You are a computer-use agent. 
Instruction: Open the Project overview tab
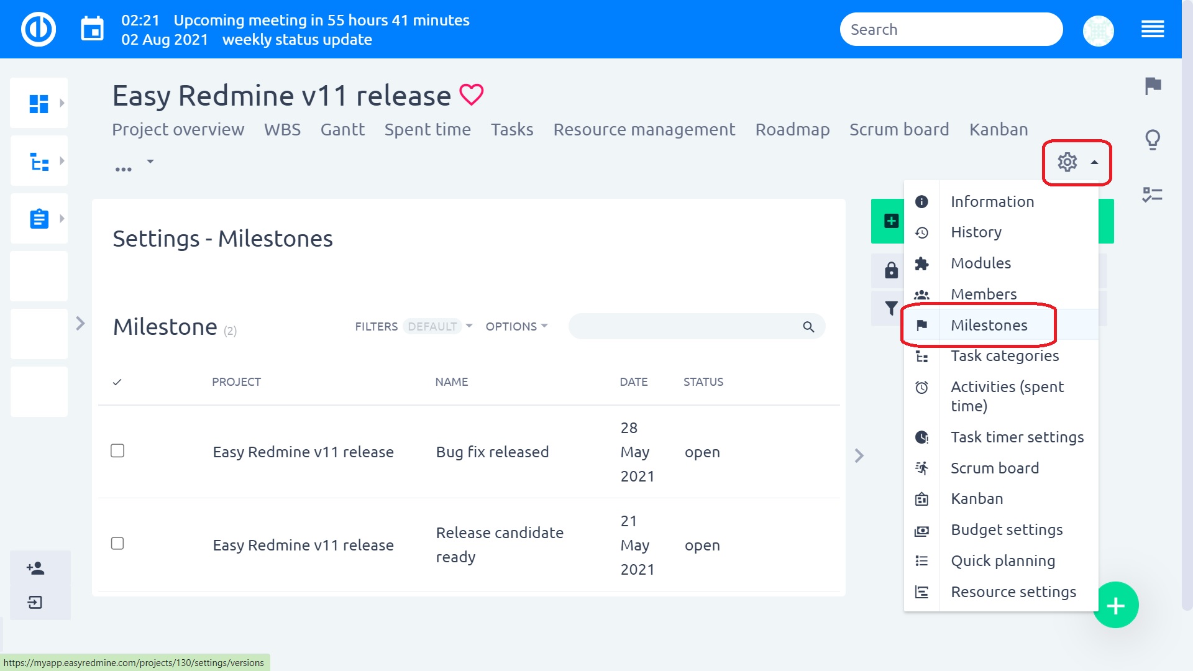click(x=178, y=129)
